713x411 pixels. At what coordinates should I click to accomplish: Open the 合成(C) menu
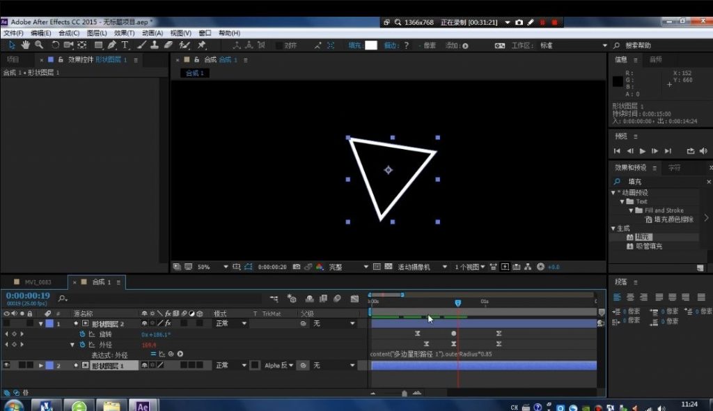(x=69, y=33)
